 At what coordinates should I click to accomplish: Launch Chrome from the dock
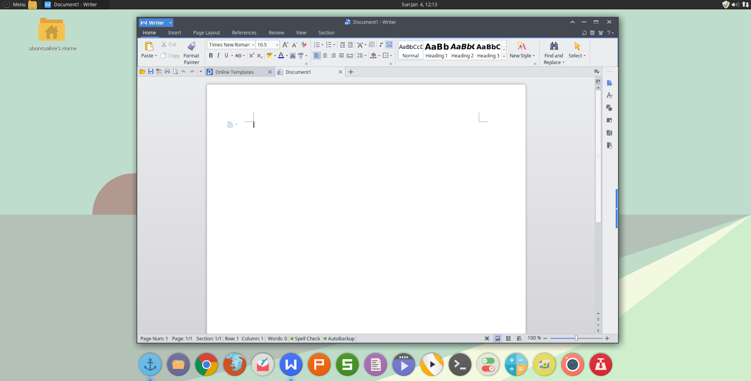[207, 365]
